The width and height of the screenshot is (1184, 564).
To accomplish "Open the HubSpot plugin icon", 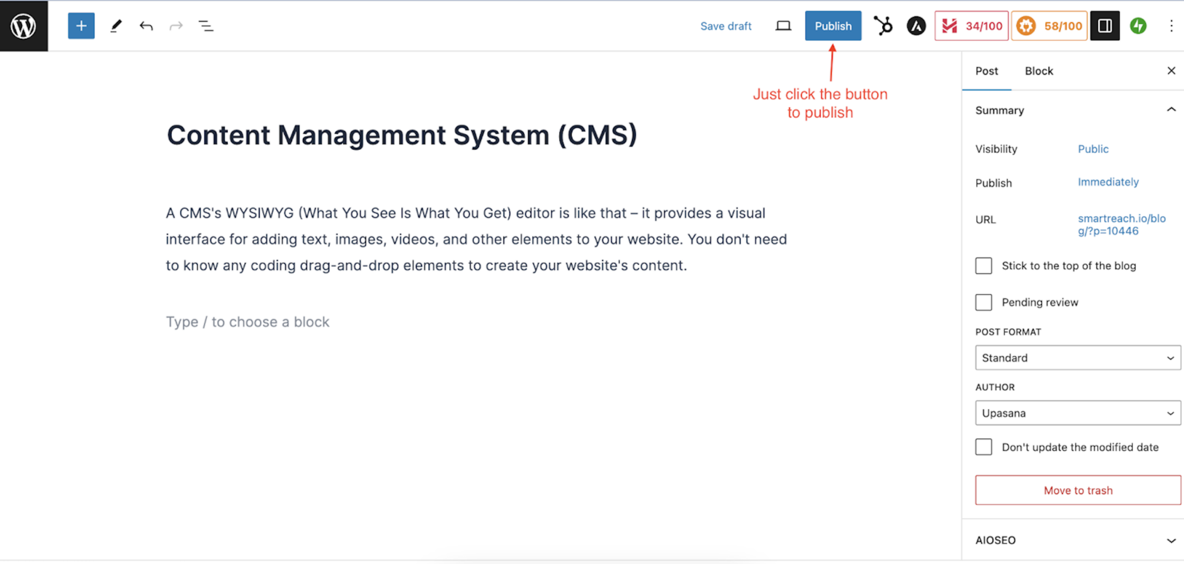I will pyautogui.click(x=883, y=25).
